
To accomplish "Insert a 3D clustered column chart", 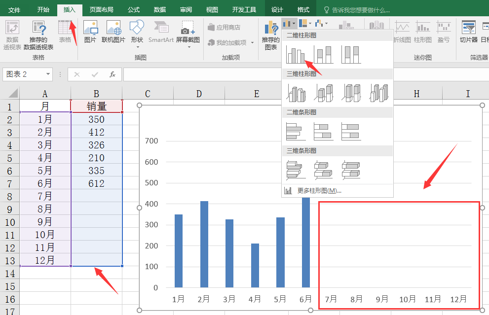I will (296, 93).
